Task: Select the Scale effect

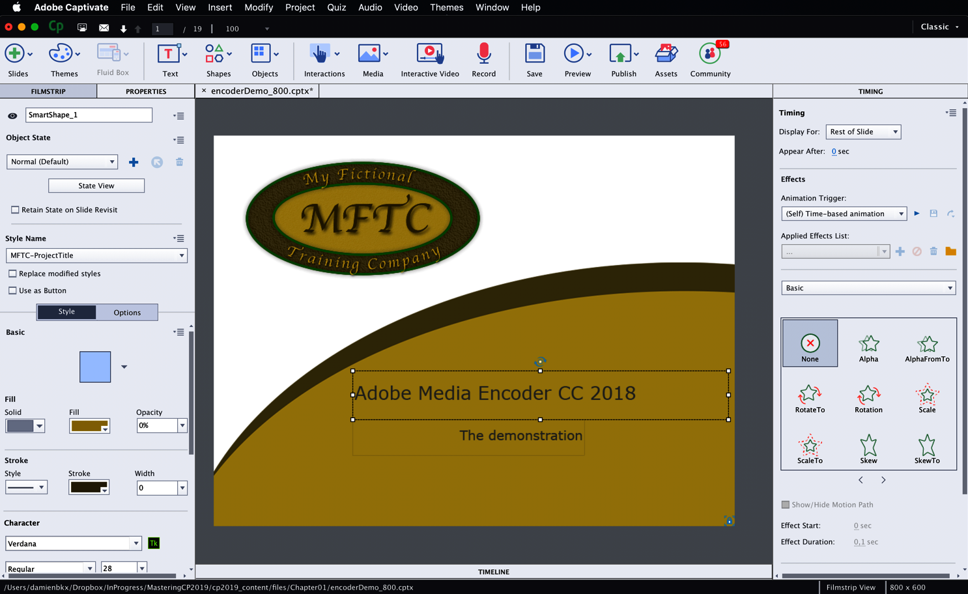Action: 927,399
